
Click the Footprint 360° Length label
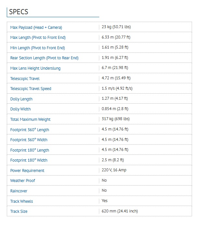(30, 130)
